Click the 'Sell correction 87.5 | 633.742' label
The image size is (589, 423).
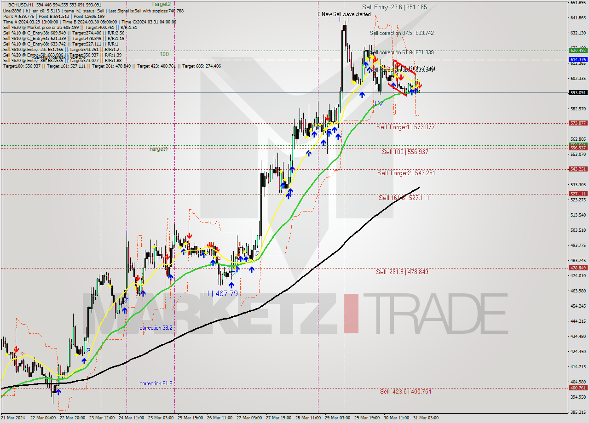click(402, 33)
